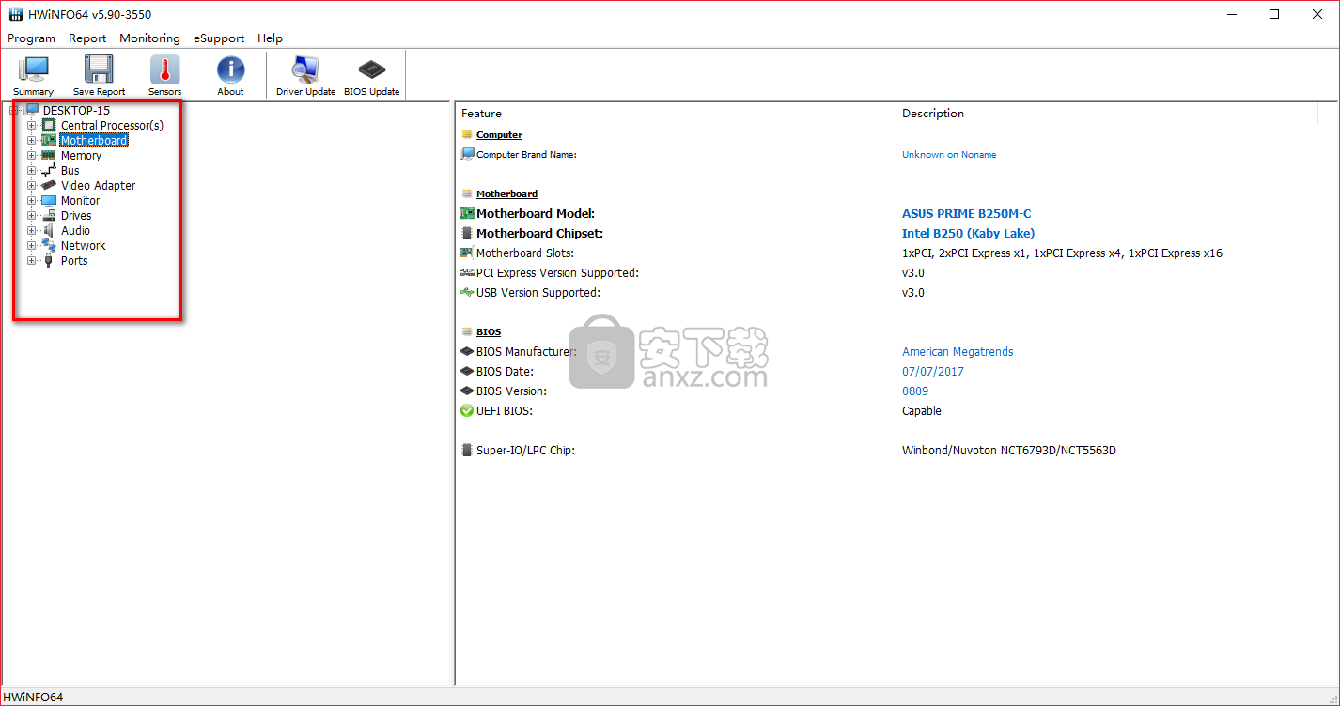1340x706 pixels.
Task: Click the BIOS section heading
Action: pos(489,332)
